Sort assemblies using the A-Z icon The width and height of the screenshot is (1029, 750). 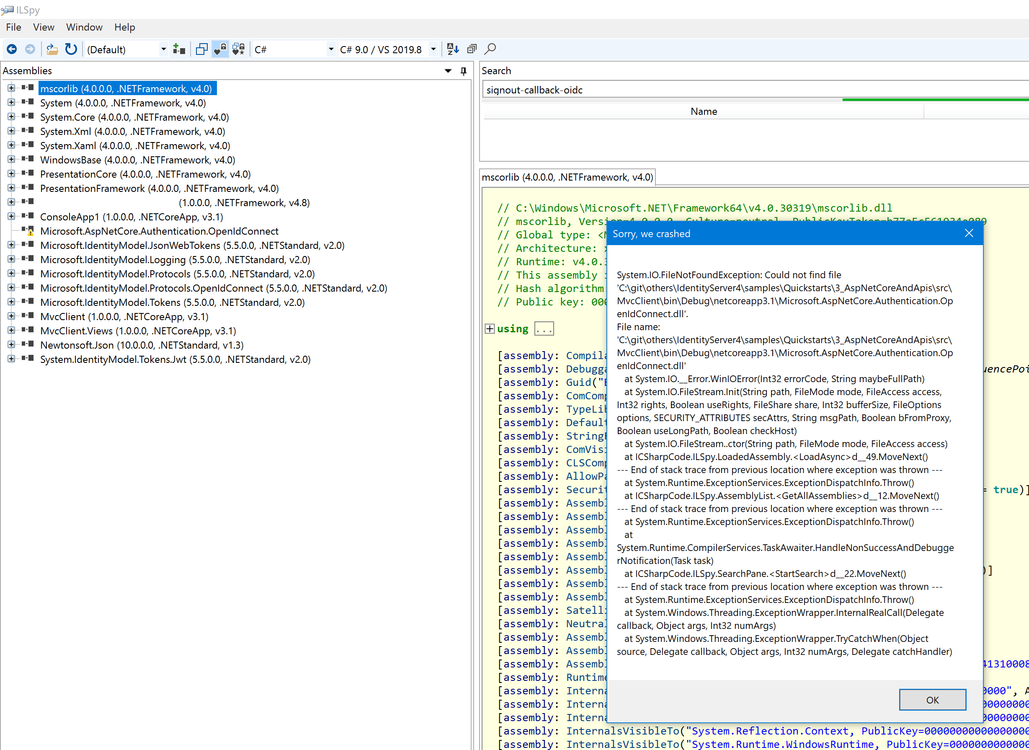(452, 49)
